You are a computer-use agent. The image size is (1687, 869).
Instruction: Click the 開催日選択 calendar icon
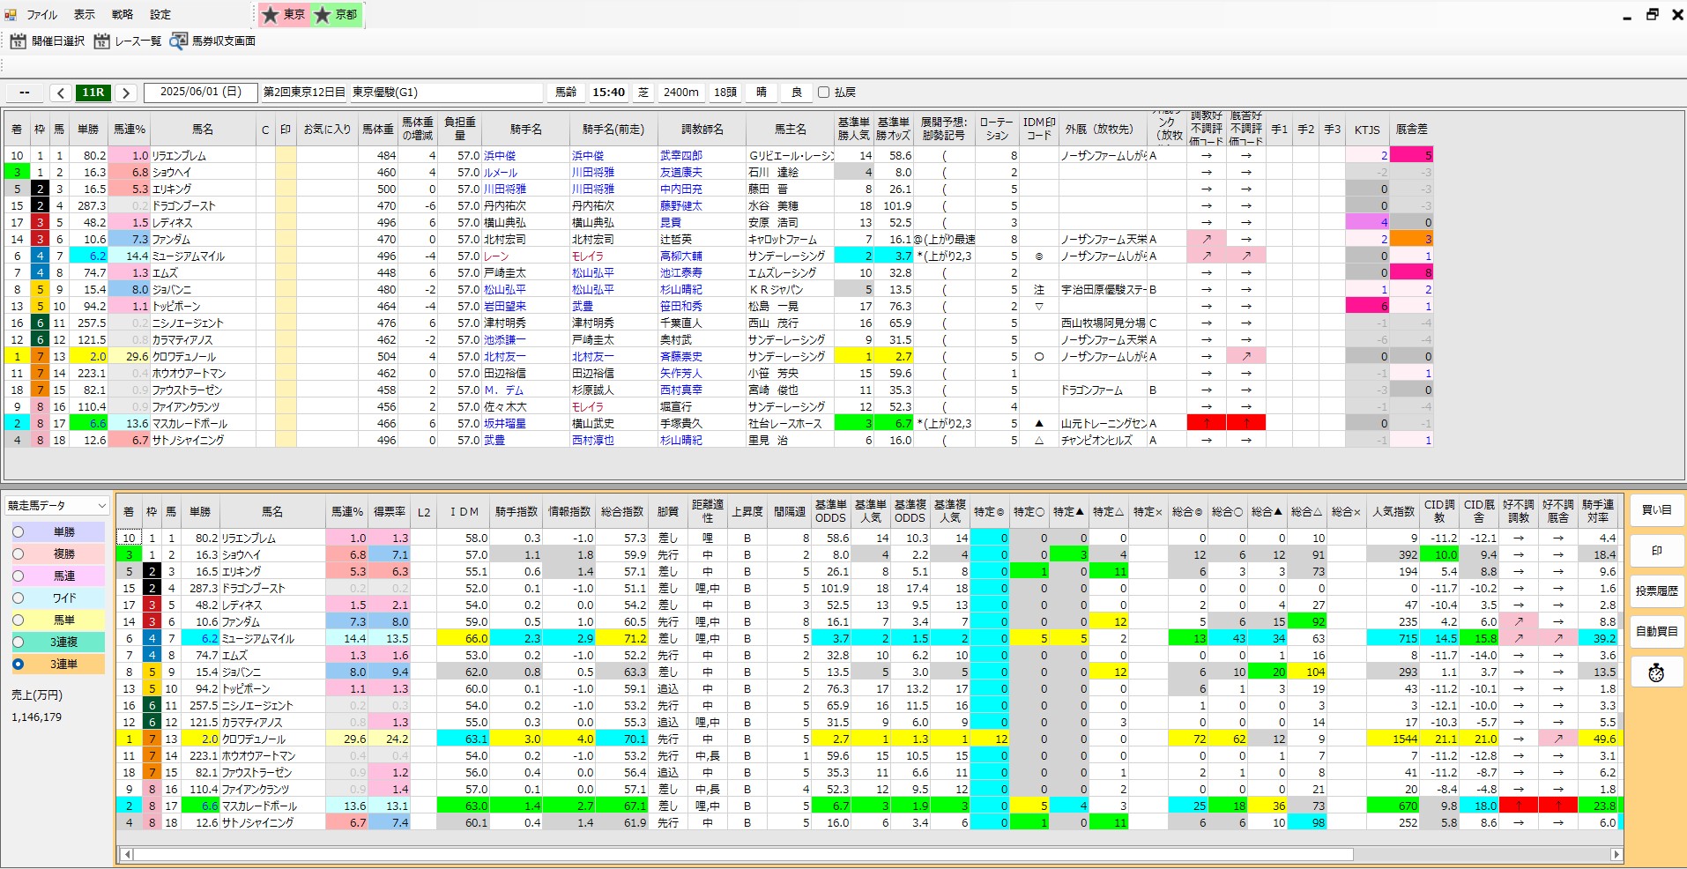[18, 41]
